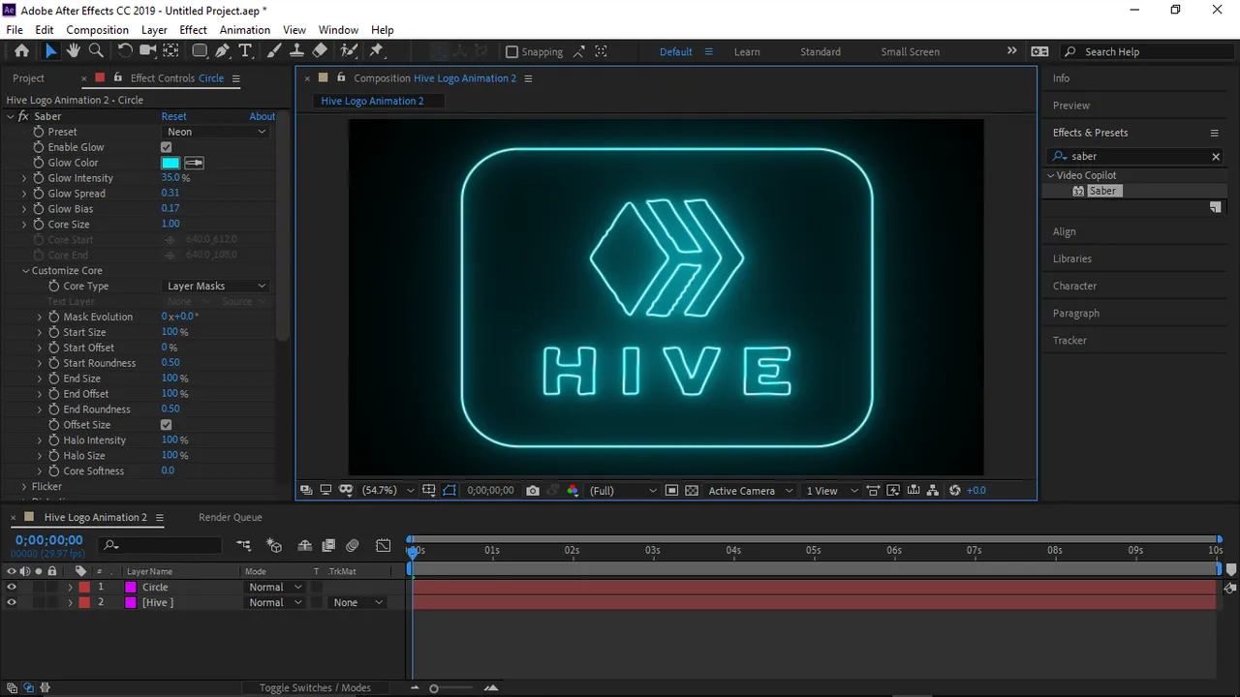Open the Composition menu
The image size is (1240, 697).
pos(97,30)
